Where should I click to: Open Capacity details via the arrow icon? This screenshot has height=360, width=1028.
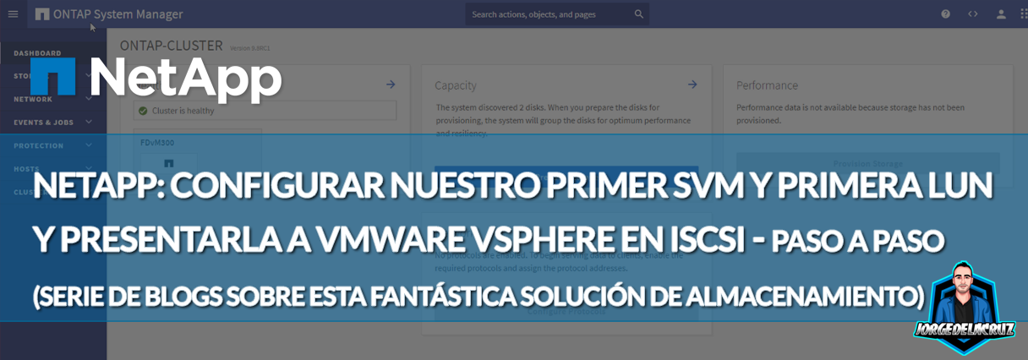pos(692,85)
